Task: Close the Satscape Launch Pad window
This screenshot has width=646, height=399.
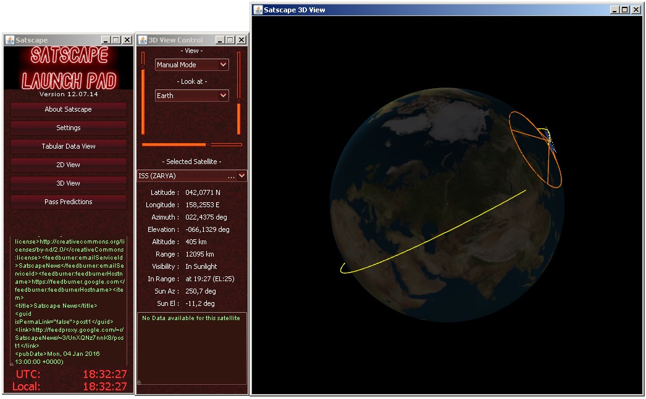Action: pyautogui.click(x=127, y=40)
